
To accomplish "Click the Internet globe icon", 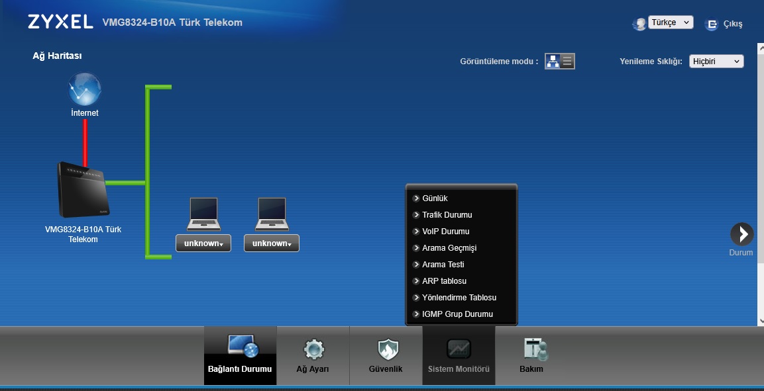I will 84,89.
